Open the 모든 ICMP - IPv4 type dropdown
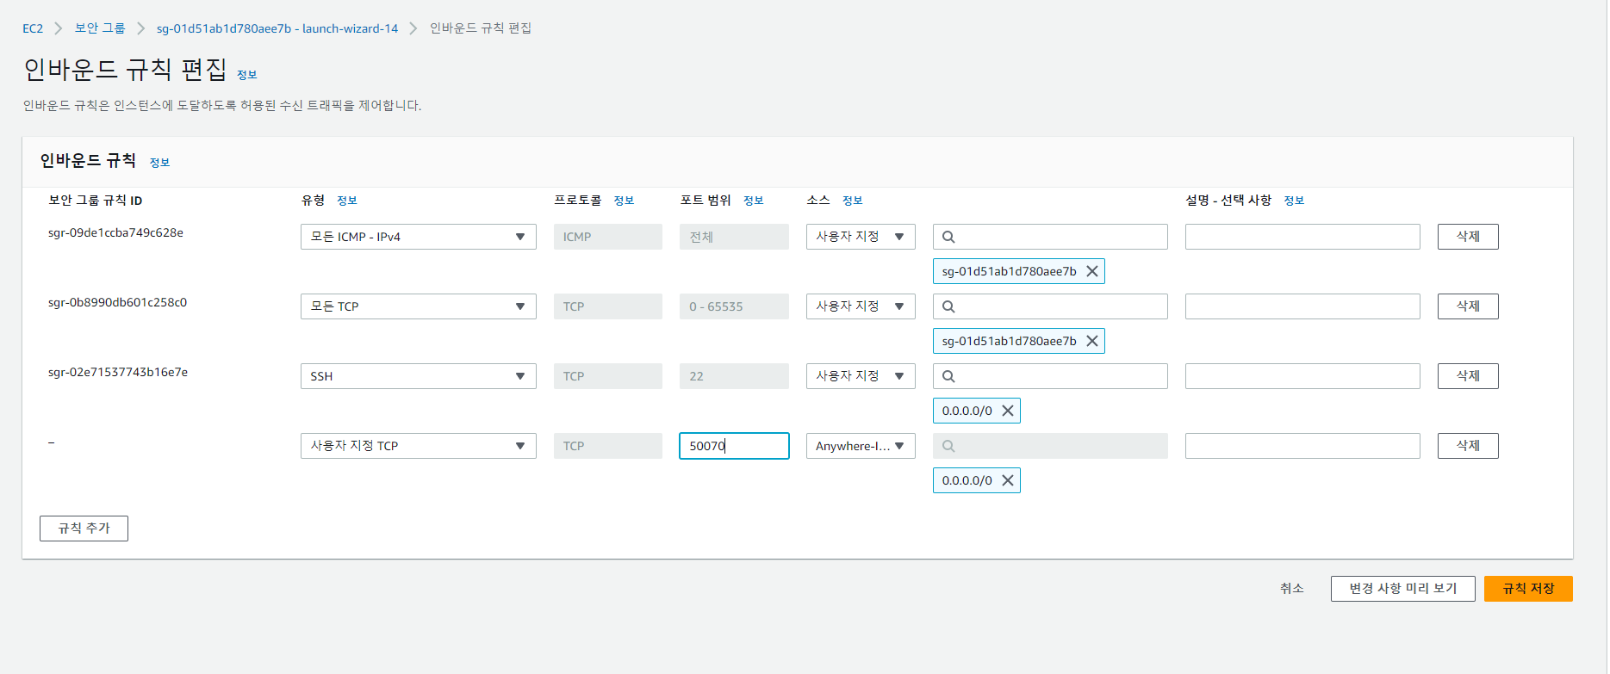Screen dimensions: 1610x674 tap(418, 237)
